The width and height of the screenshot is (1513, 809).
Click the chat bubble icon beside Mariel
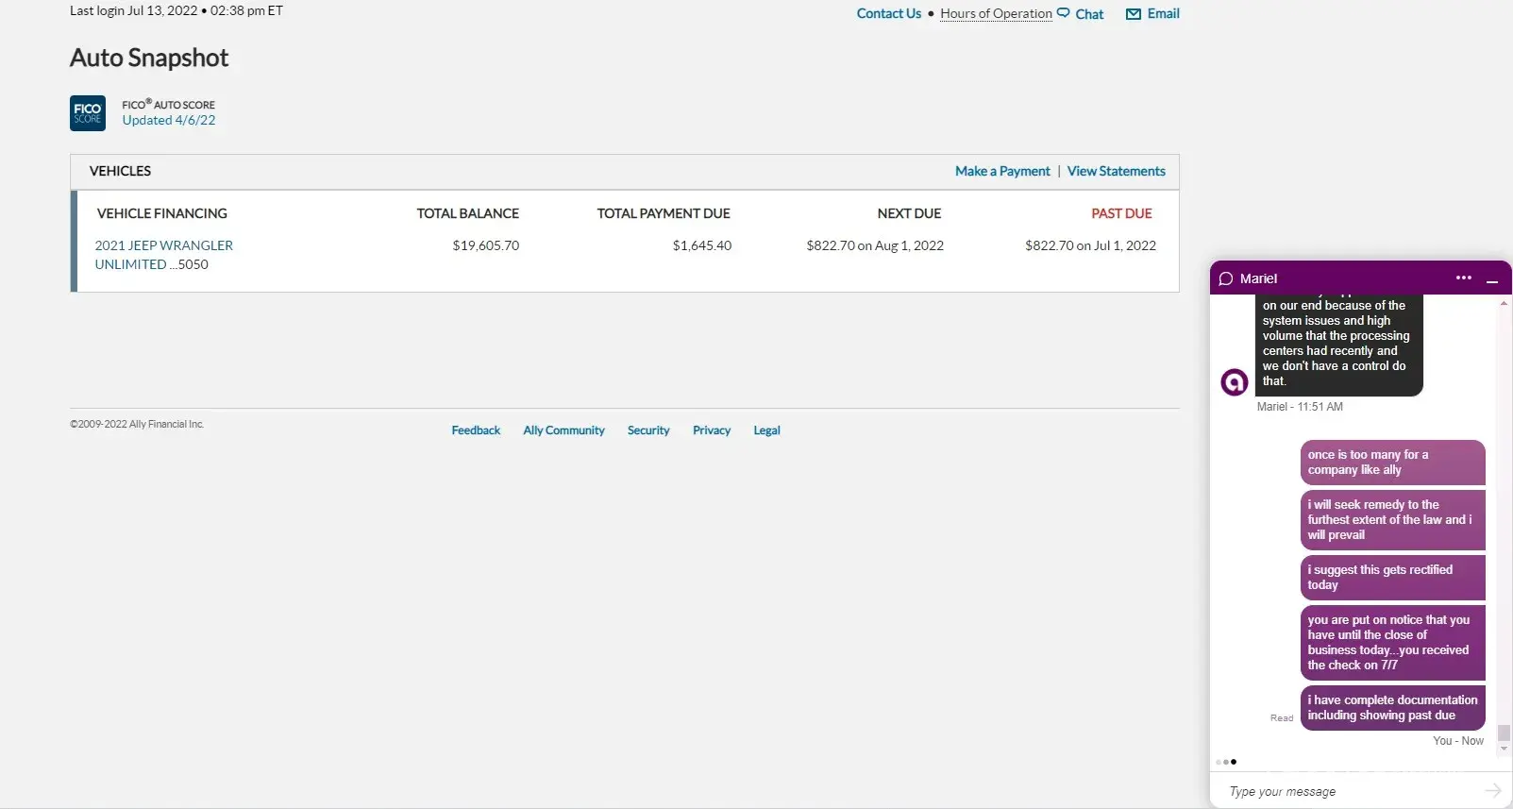pyautogui.click(x=1226, y=279)
